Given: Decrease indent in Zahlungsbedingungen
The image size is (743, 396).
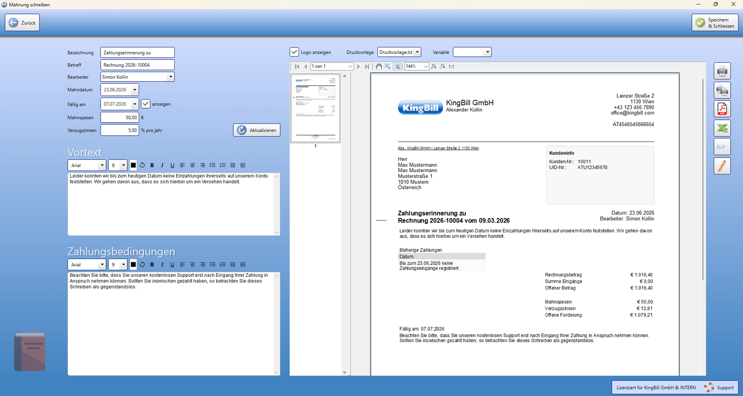Looking at the screenshot, I should click(243, 265).
